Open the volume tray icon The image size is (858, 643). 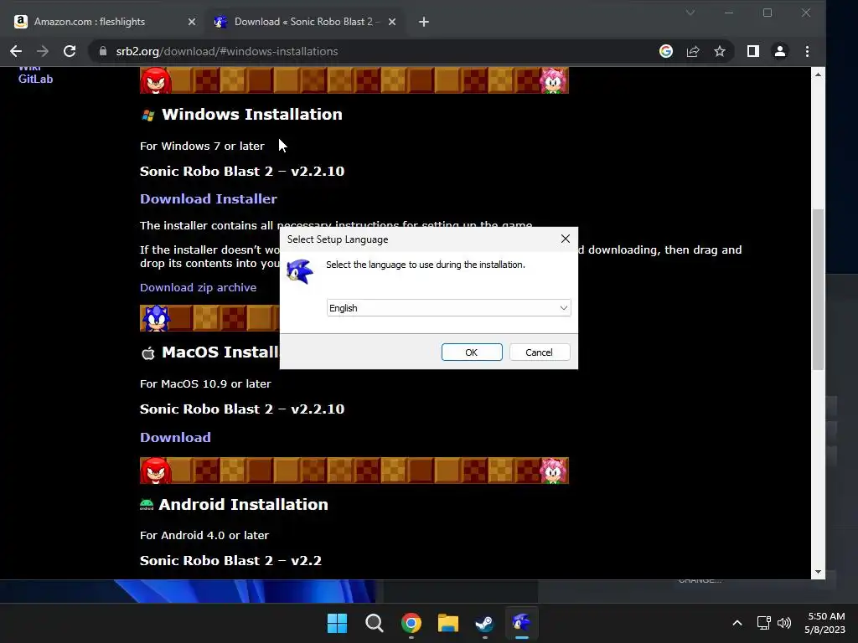(x=784, y=623)
